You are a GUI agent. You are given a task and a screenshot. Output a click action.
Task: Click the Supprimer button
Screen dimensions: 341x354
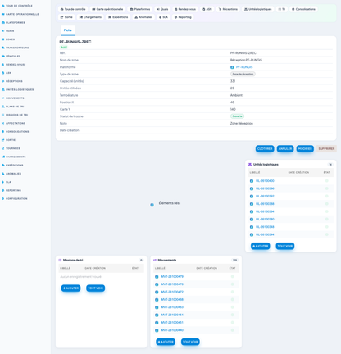326,149
